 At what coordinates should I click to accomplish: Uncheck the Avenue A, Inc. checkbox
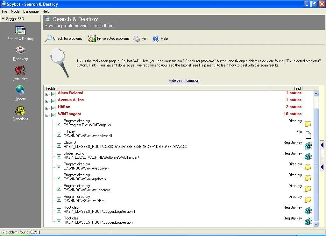[x=53, y=101]
